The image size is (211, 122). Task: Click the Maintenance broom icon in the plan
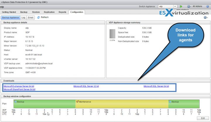coord(77,102)
